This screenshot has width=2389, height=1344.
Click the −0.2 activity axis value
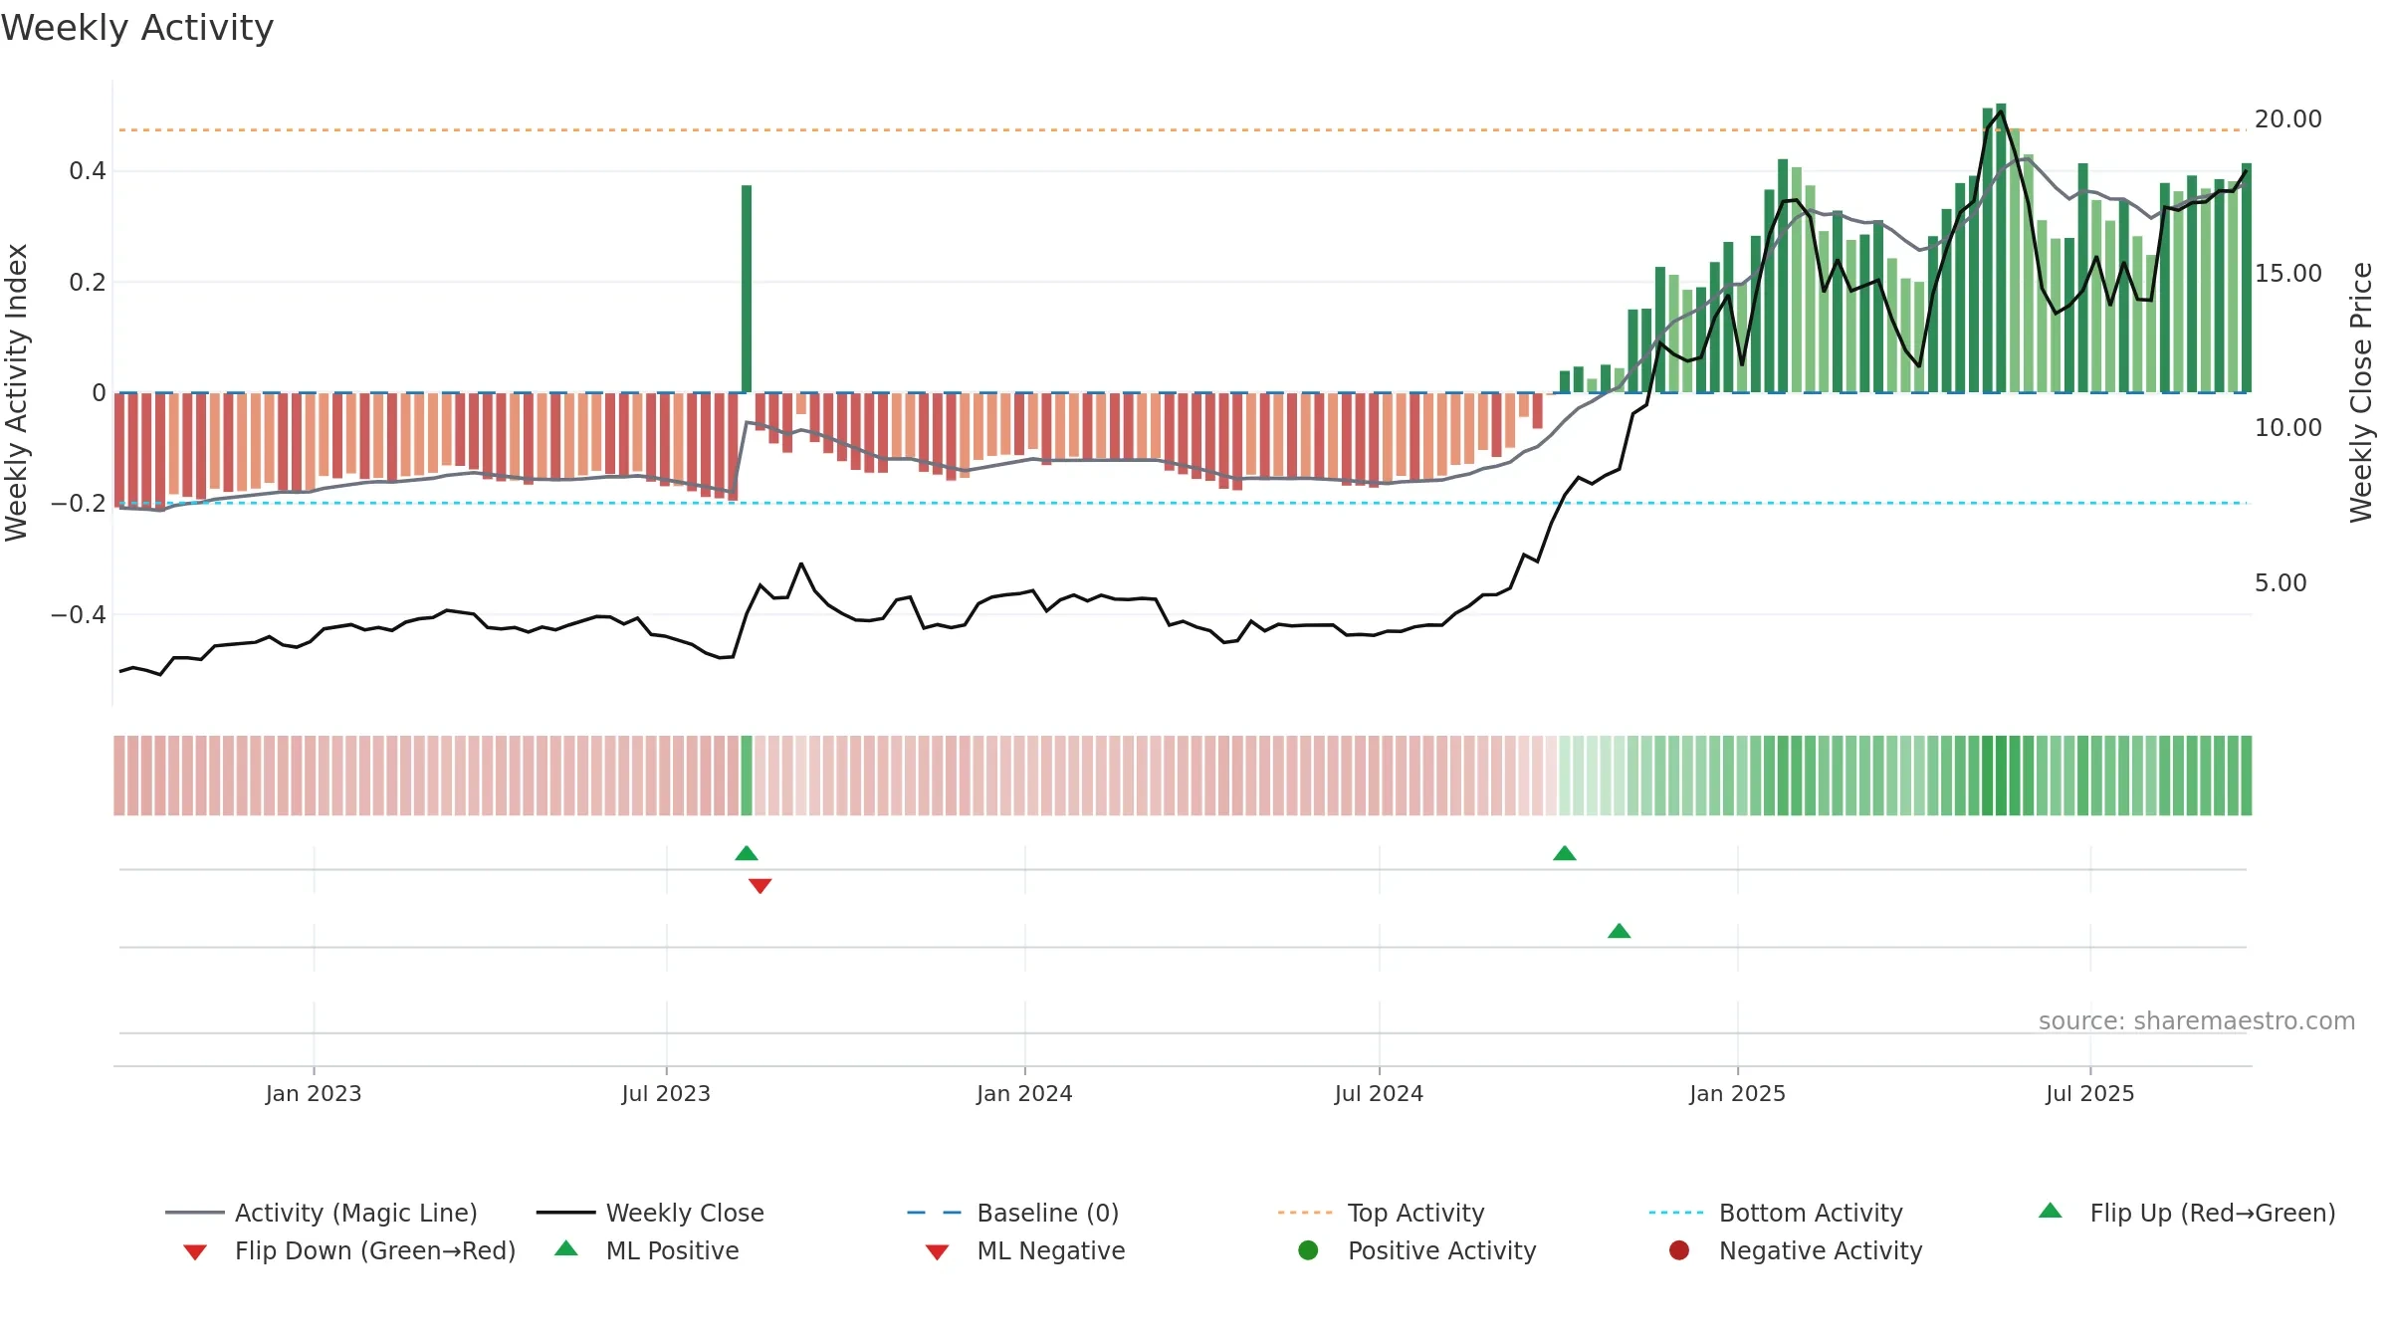click(x=79, y=504)
